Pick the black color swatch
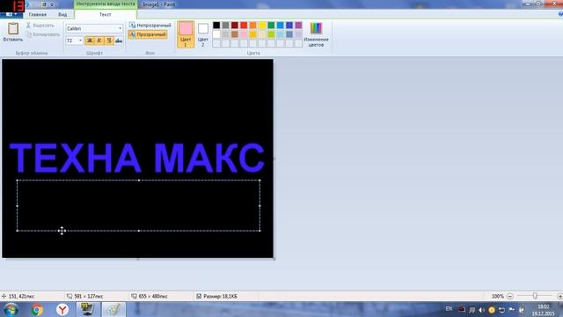 [x=216, y=25]
